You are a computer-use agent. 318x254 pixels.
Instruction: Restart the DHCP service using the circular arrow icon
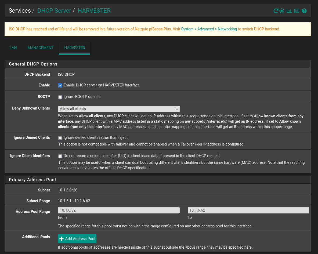pos(276,11)
